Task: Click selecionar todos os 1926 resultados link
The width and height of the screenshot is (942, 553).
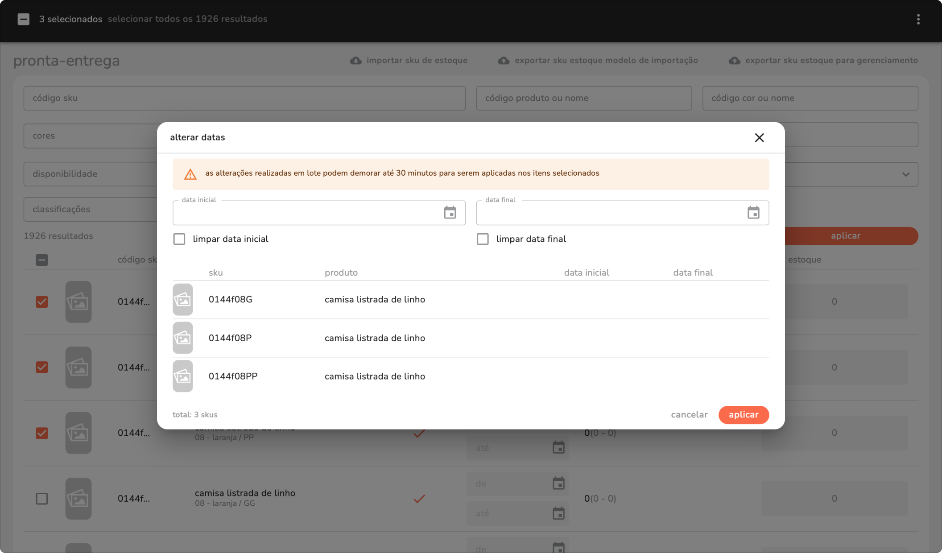Action: coord(187,19)
